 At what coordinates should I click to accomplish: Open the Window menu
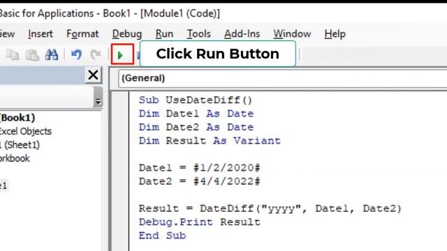(x=292, y=34)
